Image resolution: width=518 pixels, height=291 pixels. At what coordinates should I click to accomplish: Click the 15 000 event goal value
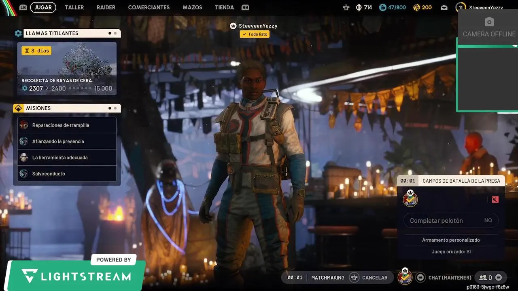[x=103, y=89]
